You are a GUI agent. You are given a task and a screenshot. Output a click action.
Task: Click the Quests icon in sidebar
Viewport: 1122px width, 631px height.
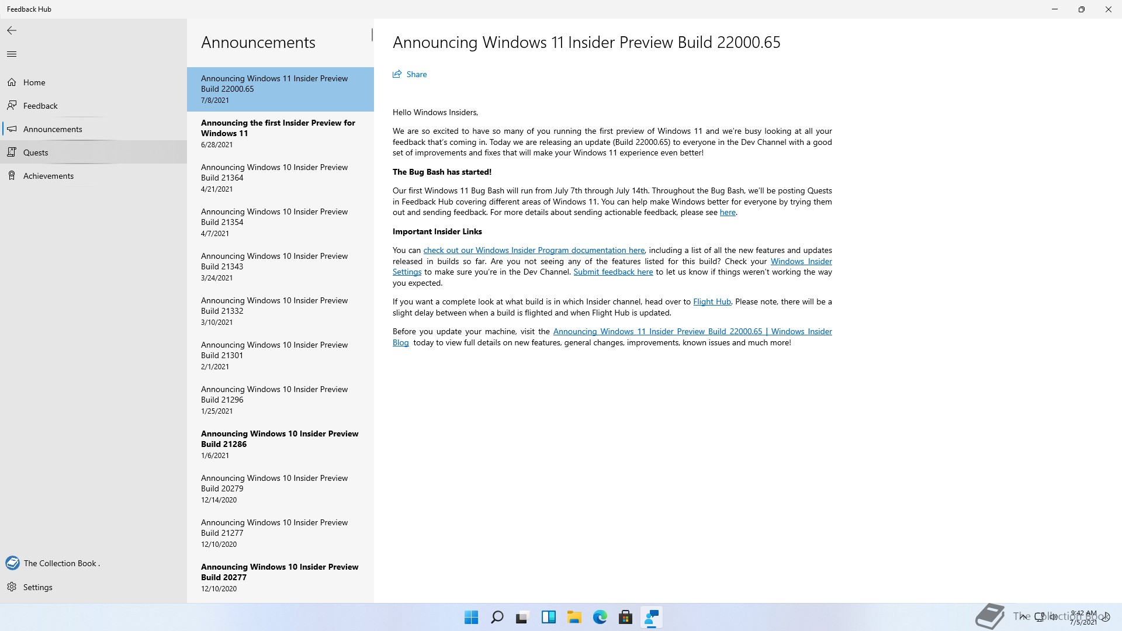click(12, 152)
